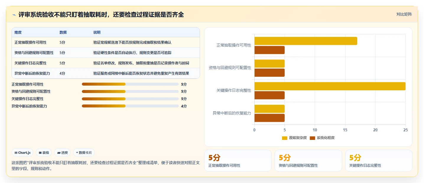
Task: Select the 数据卡片 chip
Action: 84,153
